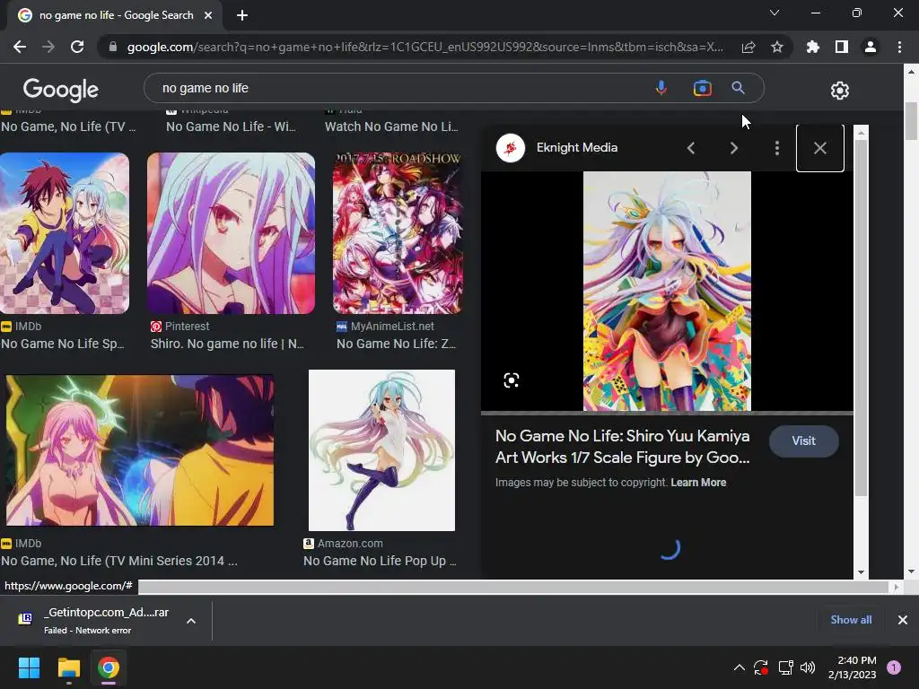Click the 'Pinterest' source label
This screenshot has width=919, height=689.
(187, 327)
